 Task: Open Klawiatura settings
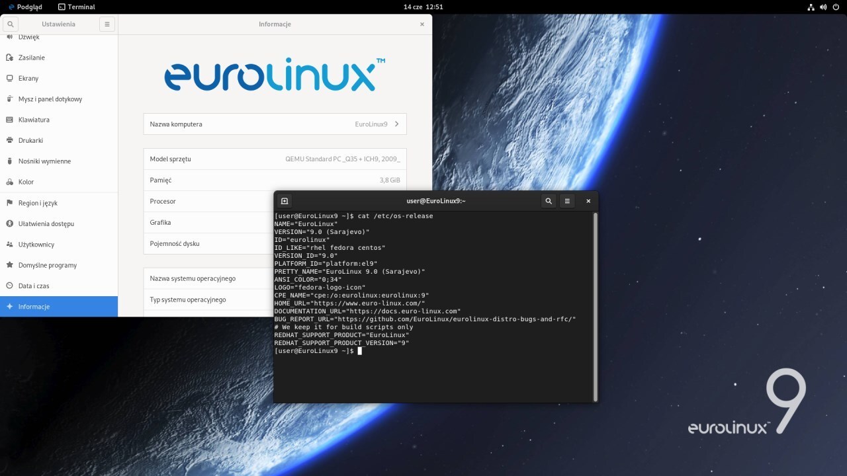[x=59, y=120]
